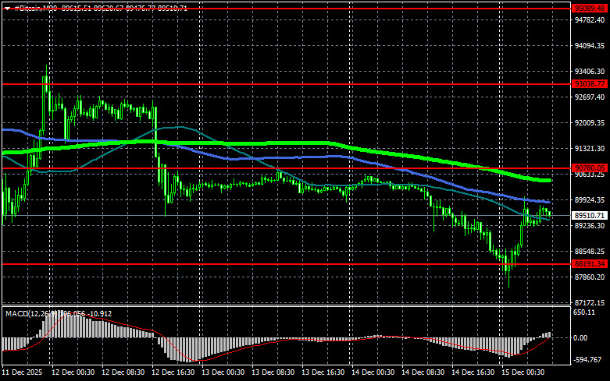The image size is (610, 381).
Task: Click the MACD 650.11 scale value
Action: [x=584, y=312]
